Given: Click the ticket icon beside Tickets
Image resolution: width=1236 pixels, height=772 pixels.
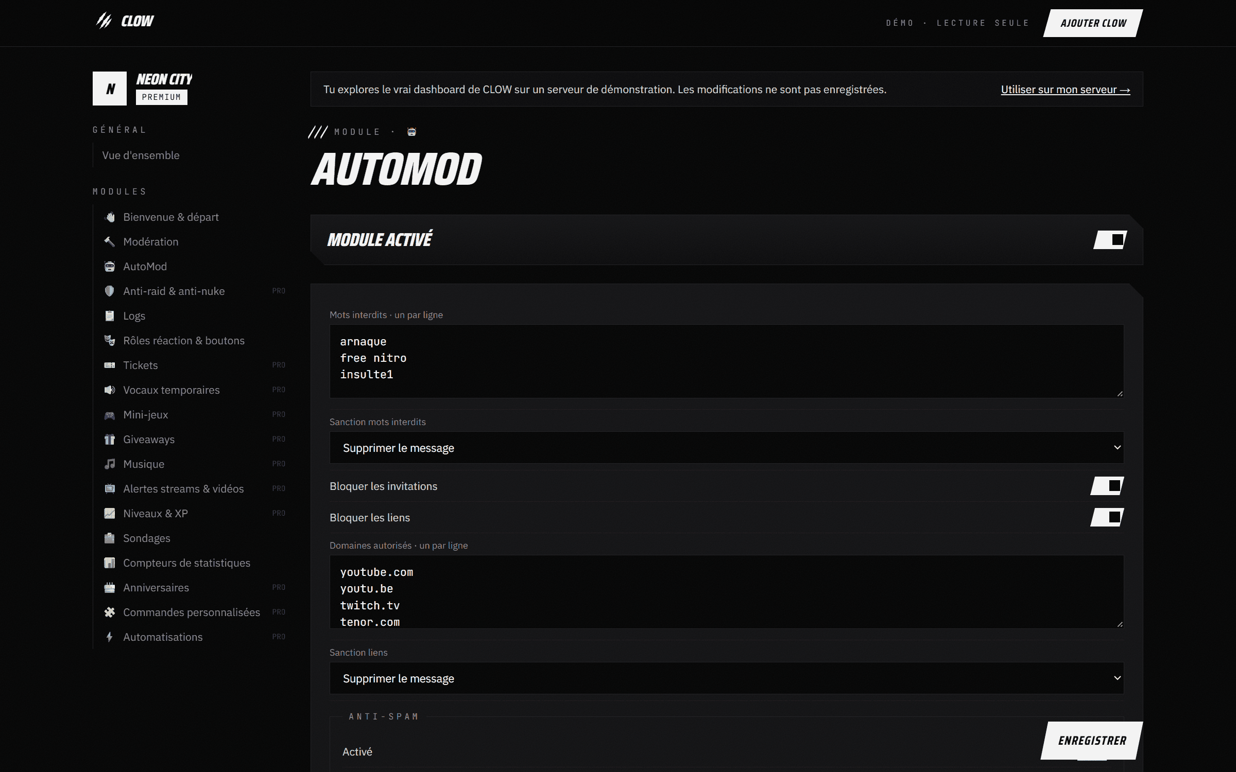Looking at the screenshot, I should (x=110, y=365).
